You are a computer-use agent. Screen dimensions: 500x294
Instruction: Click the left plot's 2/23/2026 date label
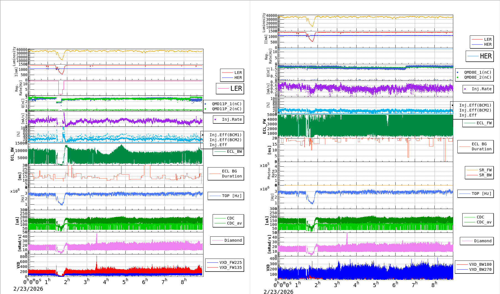coord(28,289)
